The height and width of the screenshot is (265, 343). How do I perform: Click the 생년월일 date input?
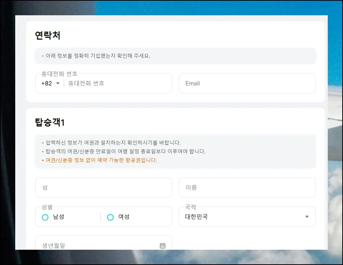pos(98,246)
